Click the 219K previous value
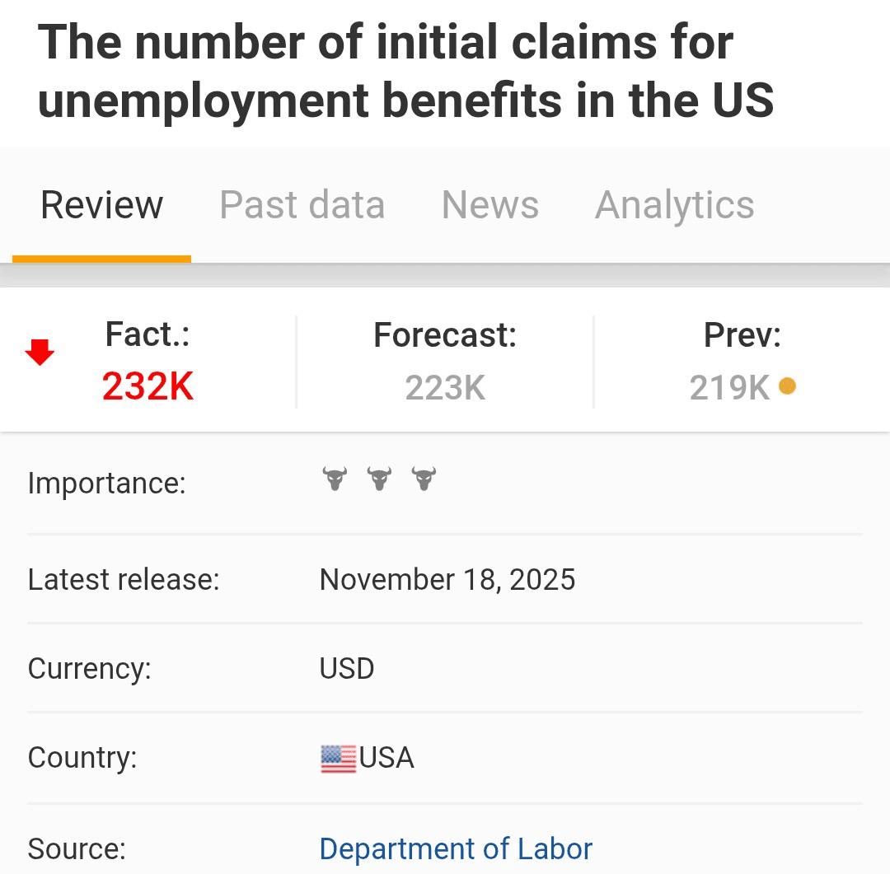 point(729,386)
